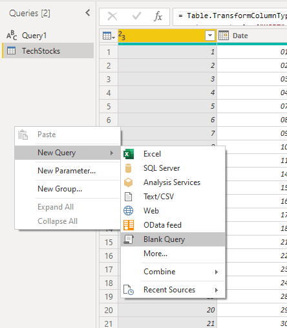287x328 pixels.
Task: Select row number 3 header
Action: coord(109,79)
